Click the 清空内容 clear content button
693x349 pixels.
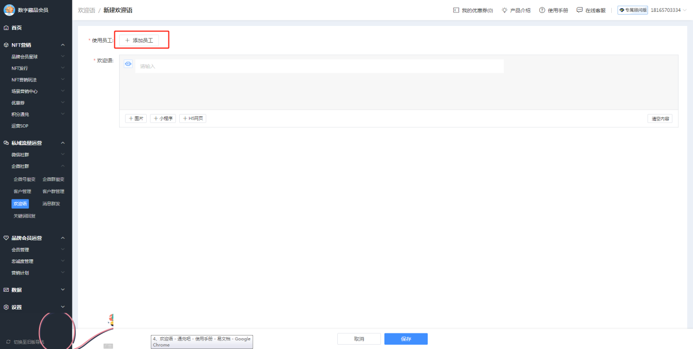[659, 118]
